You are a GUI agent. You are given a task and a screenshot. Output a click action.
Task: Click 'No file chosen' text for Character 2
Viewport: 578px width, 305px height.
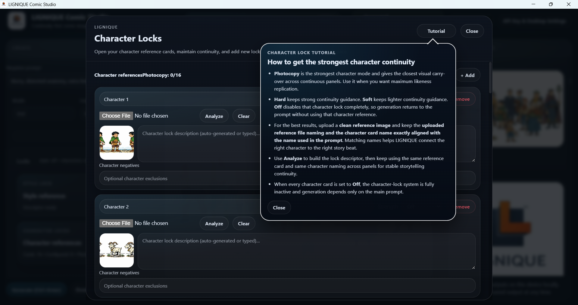[152, 223]
